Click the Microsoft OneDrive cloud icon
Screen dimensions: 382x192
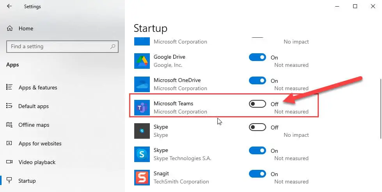pos(142,84)
